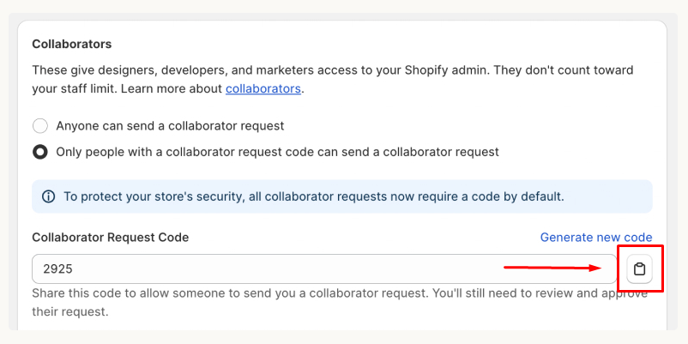Click the code value 2925
Screen dimensions: 688x344
[57, 269]
